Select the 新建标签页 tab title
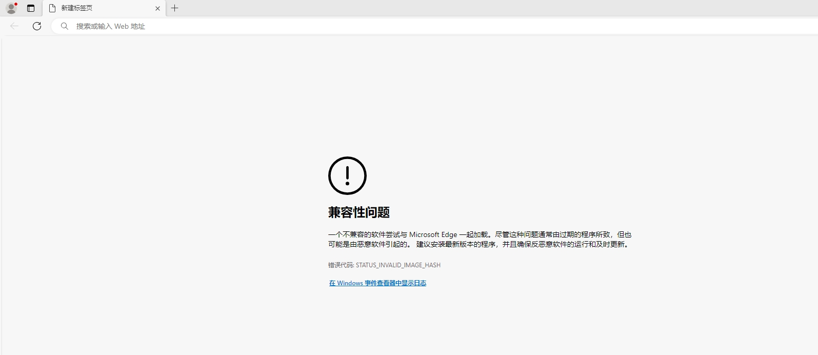This screenshot has height=355, width=818. (77, 8)
